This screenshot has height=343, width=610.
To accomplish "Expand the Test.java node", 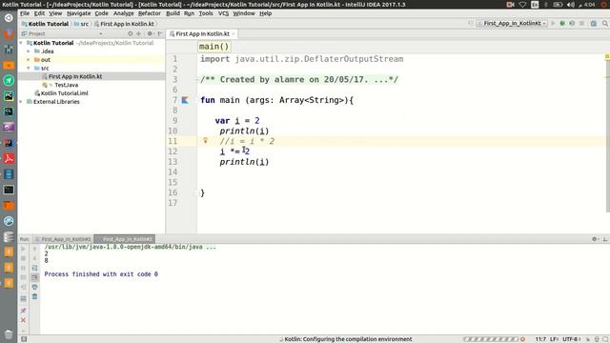I will point(51,85).
